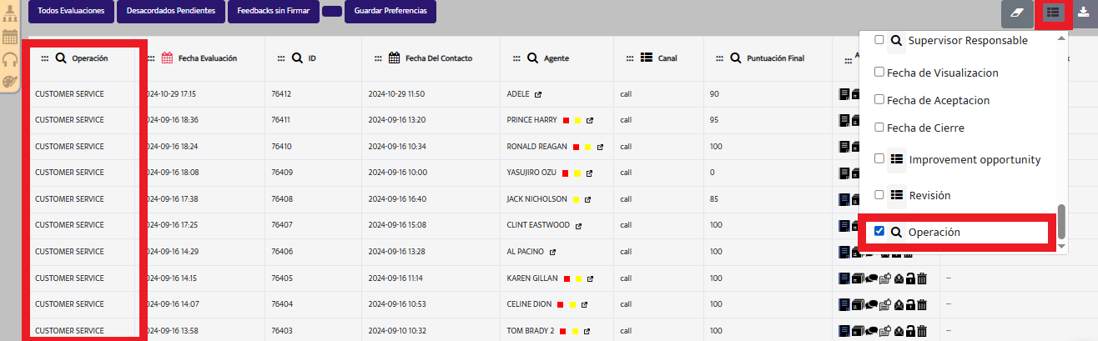Viewport: 1098px width, 341px height.
Task: Click cards icon in KAREN GILLAN row
Action: point(858,278)
